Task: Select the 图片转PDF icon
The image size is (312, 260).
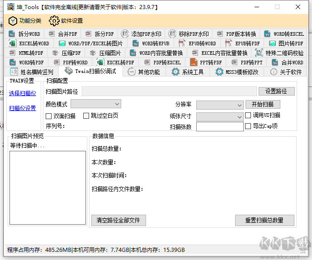Action: coord(272,43)
